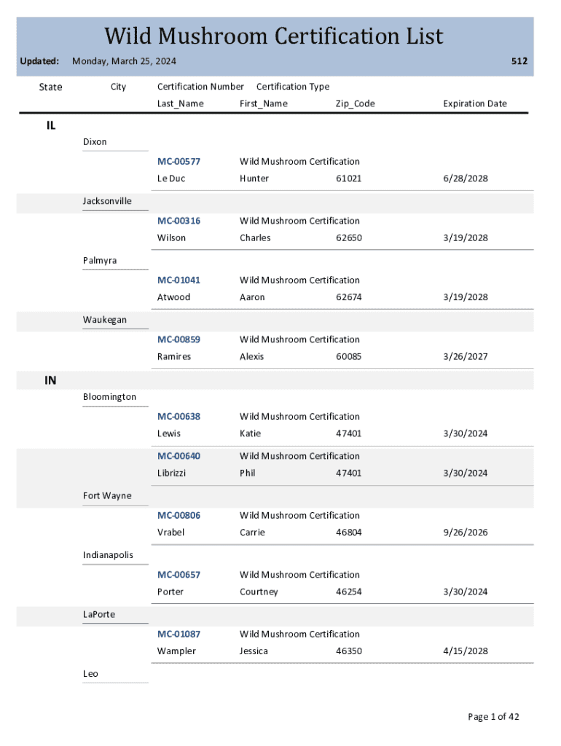Click the Last_Name column header

(x=180, y=103)
